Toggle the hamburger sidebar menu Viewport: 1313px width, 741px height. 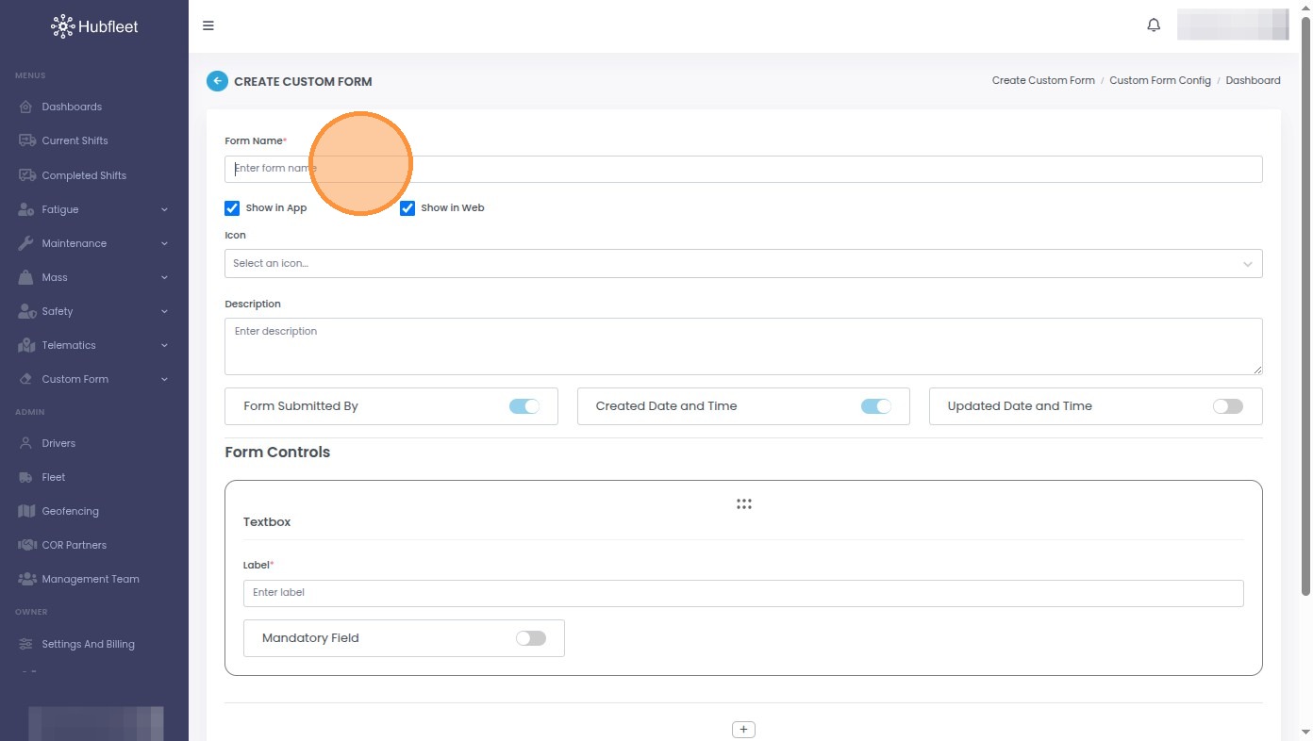pos(208,25)
